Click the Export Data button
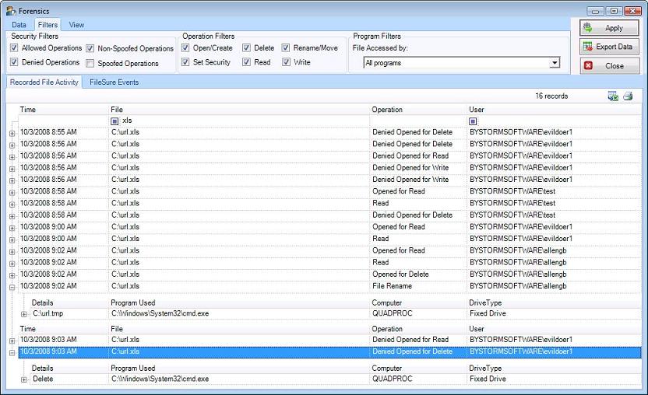 [x=609, y=47]
